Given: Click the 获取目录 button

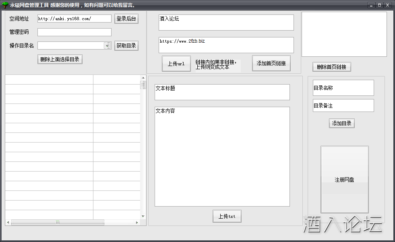Looking at the screenshot, I should click(x=126, y=46).
